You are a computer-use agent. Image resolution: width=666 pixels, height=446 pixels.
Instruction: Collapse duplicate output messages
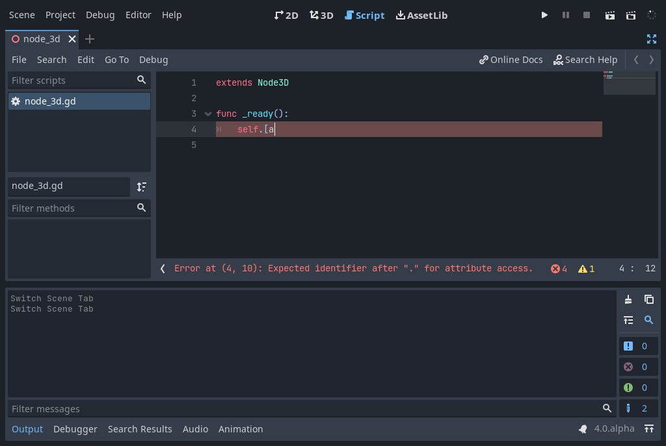628,320
